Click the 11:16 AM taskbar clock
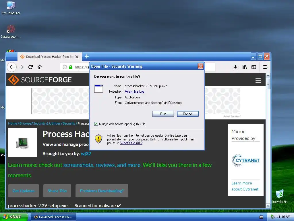The width and height of the screenshot is (294, 221). click(283, 217)
